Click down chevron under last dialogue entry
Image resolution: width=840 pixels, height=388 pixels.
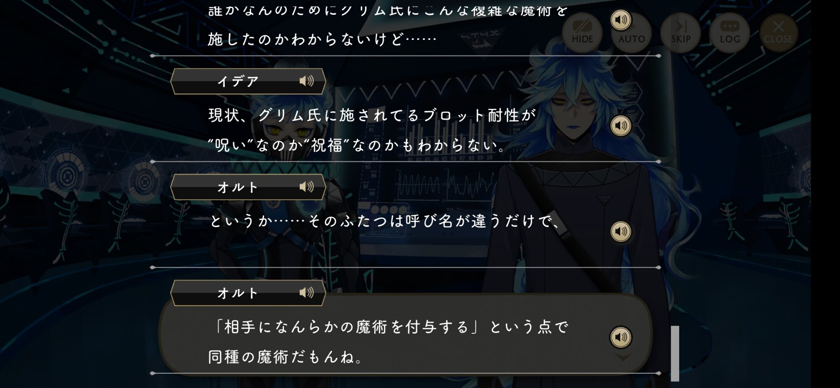623,358
